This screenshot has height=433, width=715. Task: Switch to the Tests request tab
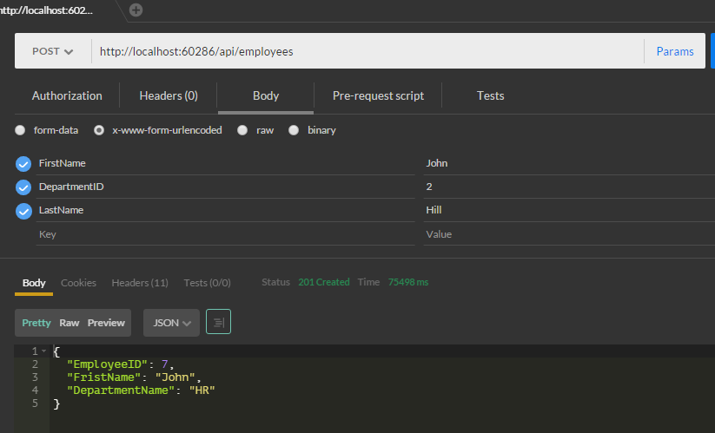click(x=490, y=95)
